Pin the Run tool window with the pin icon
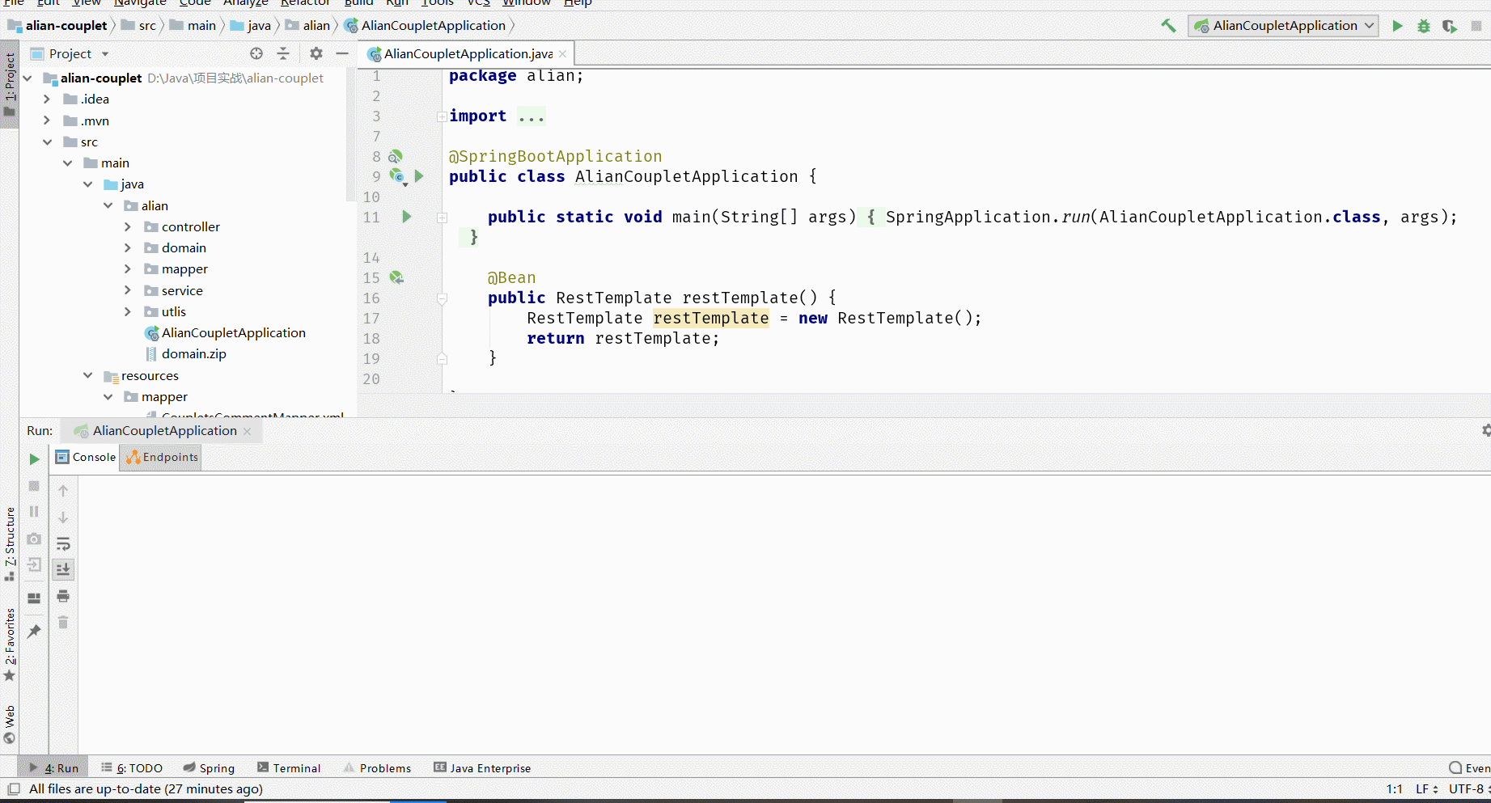This screenshot has height=803, width=1491. pyautogui.click(x=34, y=632)
